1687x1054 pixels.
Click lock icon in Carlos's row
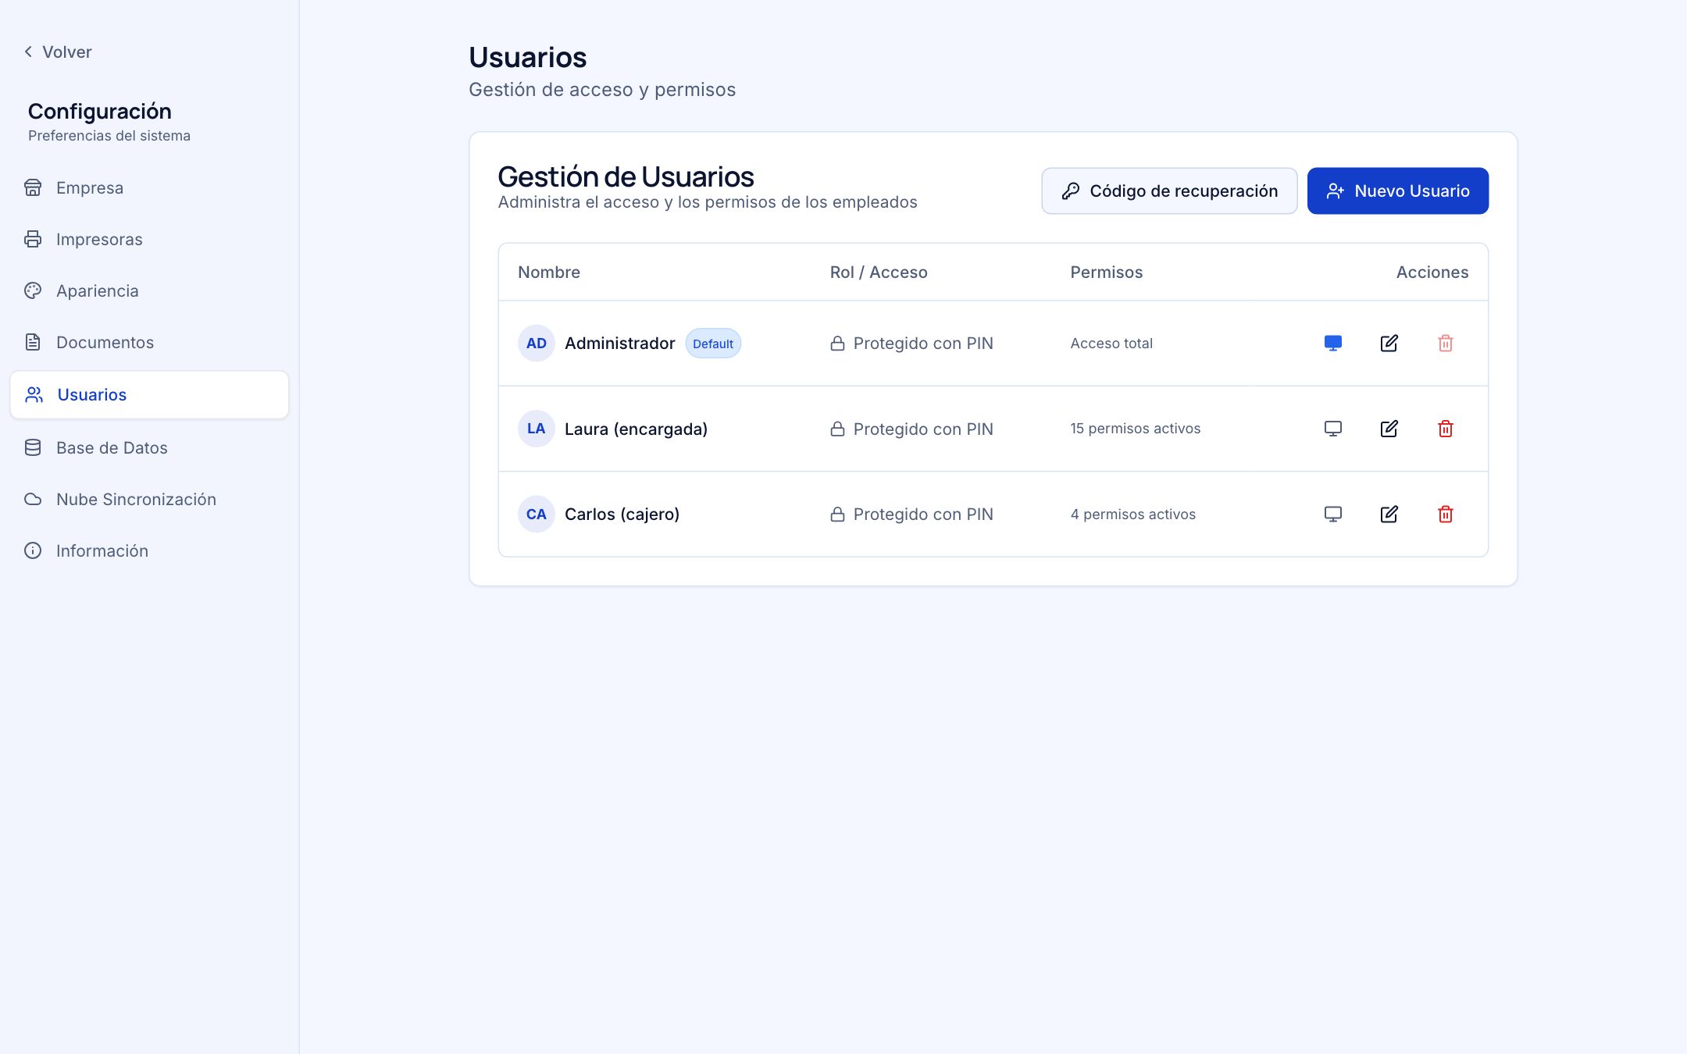click(837, 515)
